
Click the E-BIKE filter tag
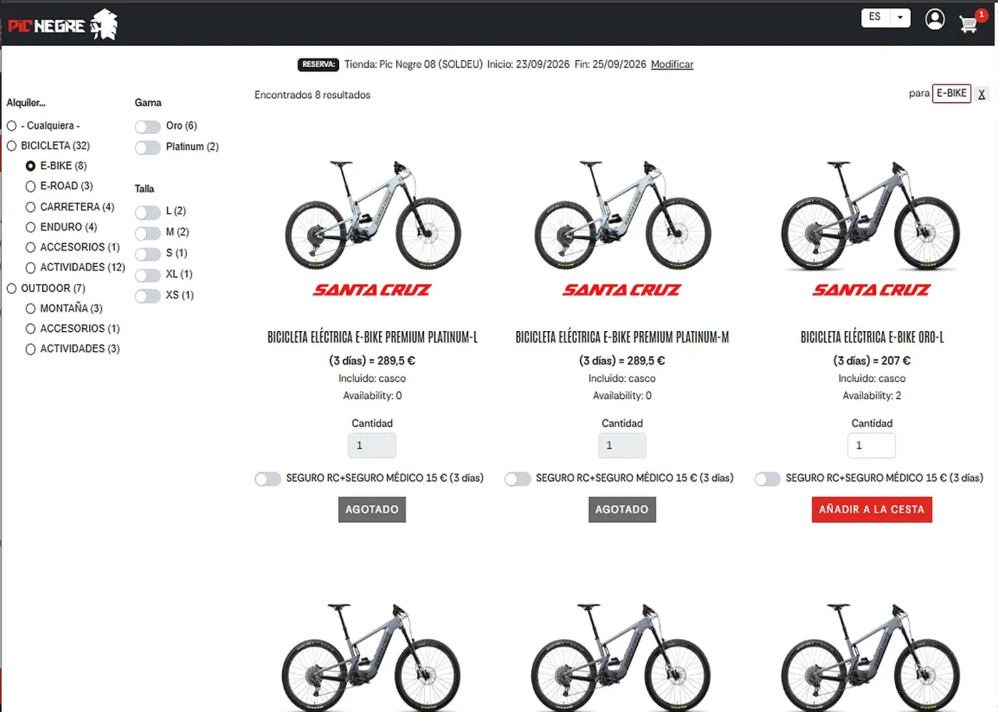coord(951,93)
